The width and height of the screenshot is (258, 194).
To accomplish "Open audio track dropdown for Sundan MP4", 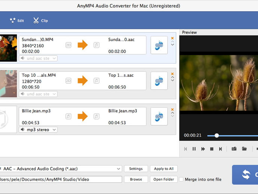I will tap(38, 58).
